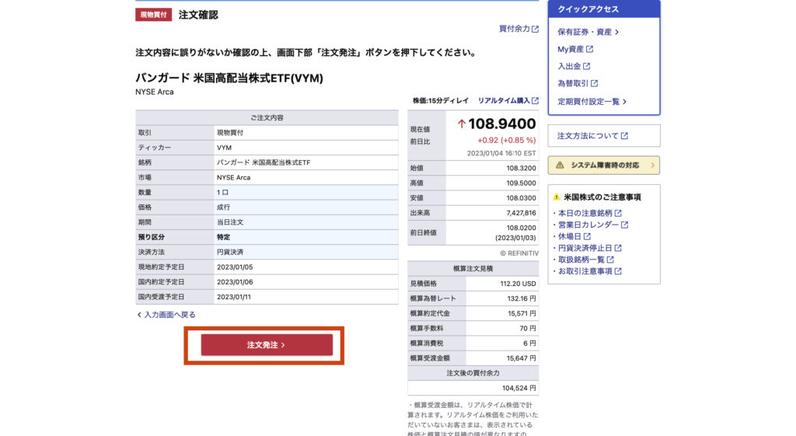796x436 pixels.
Task: Open 為替取引 quick access link
Action: pyautogui.click(x=573, y=83)
